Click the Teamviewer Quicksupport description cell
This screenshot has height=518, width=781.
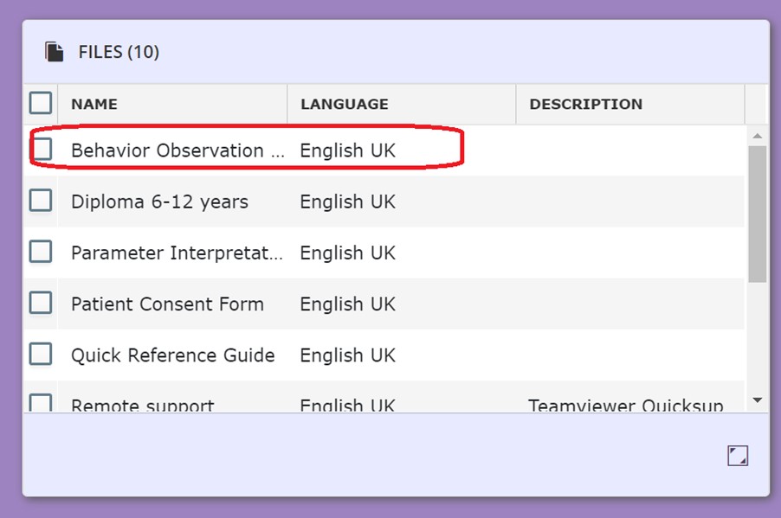(x=625, y=405)
